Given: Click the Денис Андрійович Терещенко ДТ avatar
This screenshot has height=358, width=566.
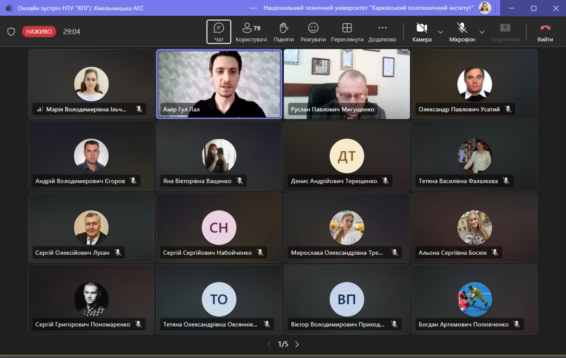Looking at the screenshot, I should click(347, 156).
